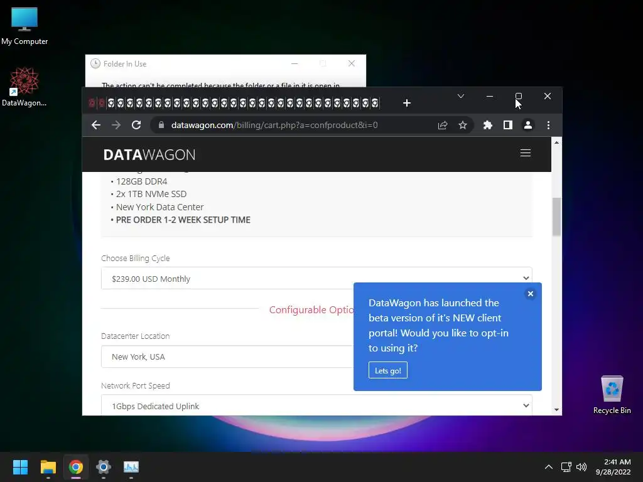Minimize the Folder In Use dialog
Screen dimensions: 643x482
coord(294,63)
